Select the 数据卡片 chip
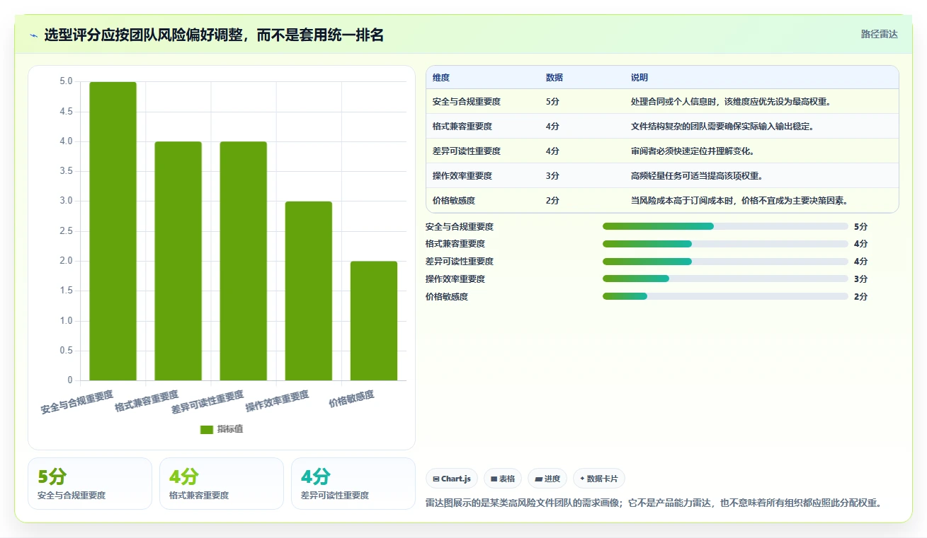Screen dimensions: 927x538 click(x=598, y=479)
